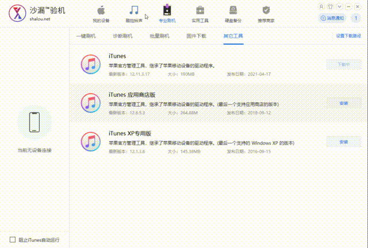Screen dimensions: 368x248
Task: Click the iTunes 应用商店版 title
Action: click(x=132, y=95)
